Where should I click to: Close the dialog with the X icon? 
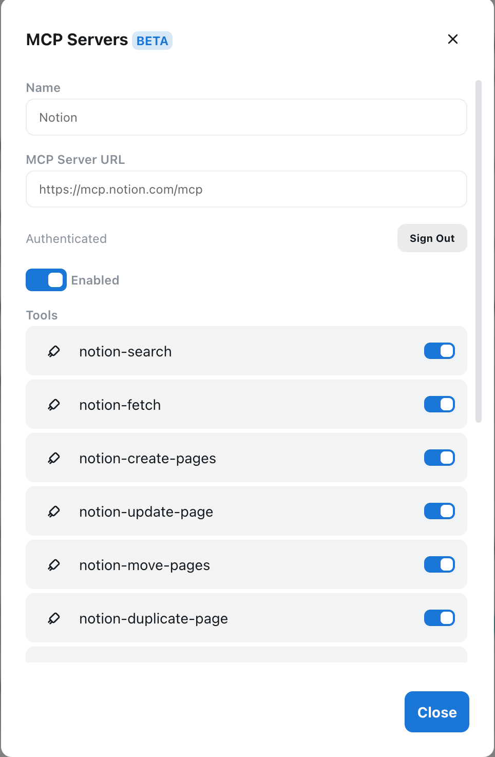point(453,39)
